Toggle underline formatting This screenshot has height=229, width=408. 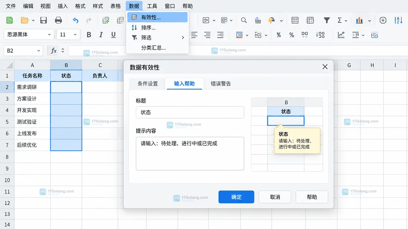point(113,35)
